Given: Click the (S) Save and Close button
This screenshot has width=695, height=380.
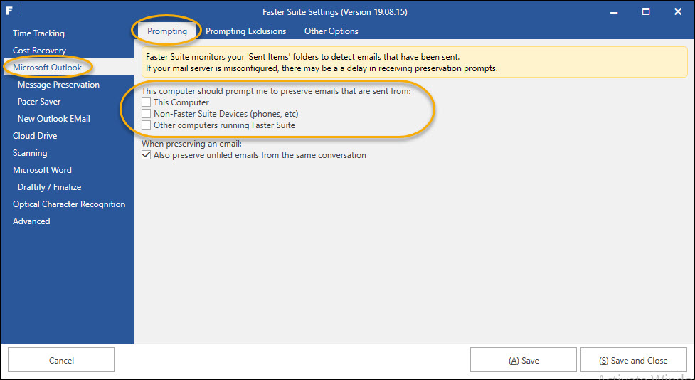Looking at the screenshot, I should pyautogui.click(x=633, y=360).
